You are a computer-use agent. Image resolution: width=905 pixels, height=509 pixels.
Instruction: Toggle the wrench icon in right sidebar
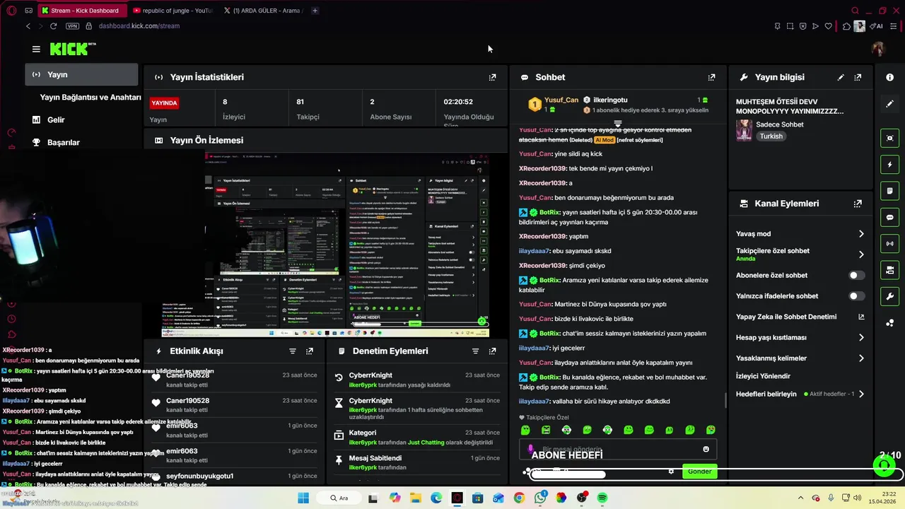(x=889, y=296)
